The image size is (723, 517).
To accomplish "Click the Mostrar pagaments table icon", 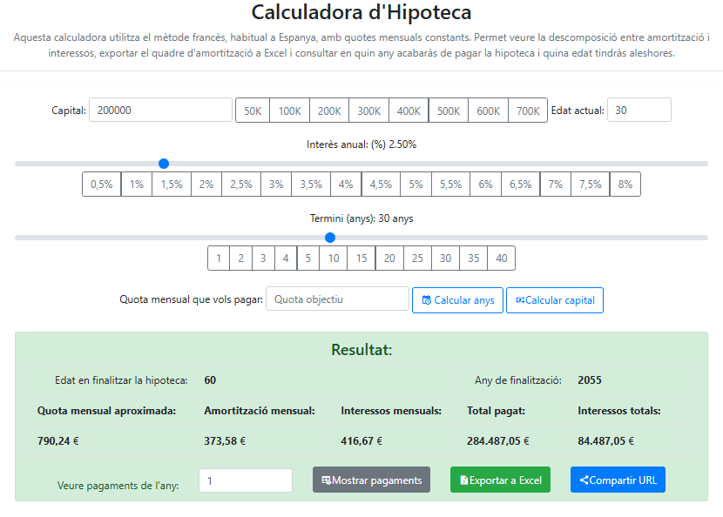I will point(327,480).
